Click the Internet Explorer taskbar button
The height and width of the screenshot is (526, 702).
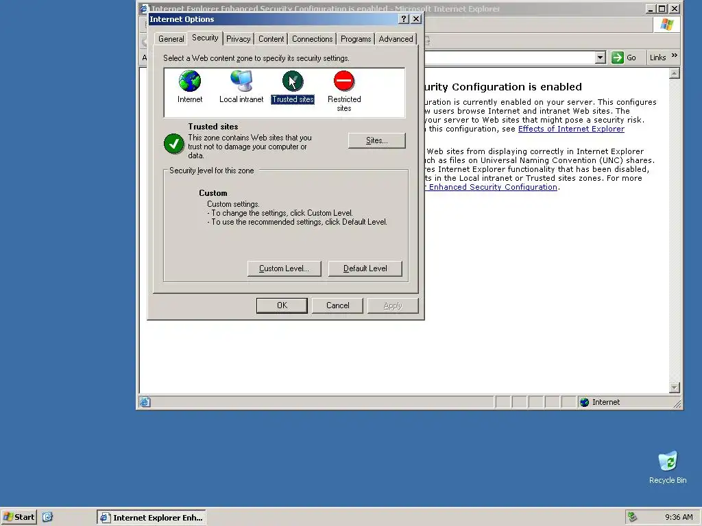pyautogui.click(x=152, y=518)
